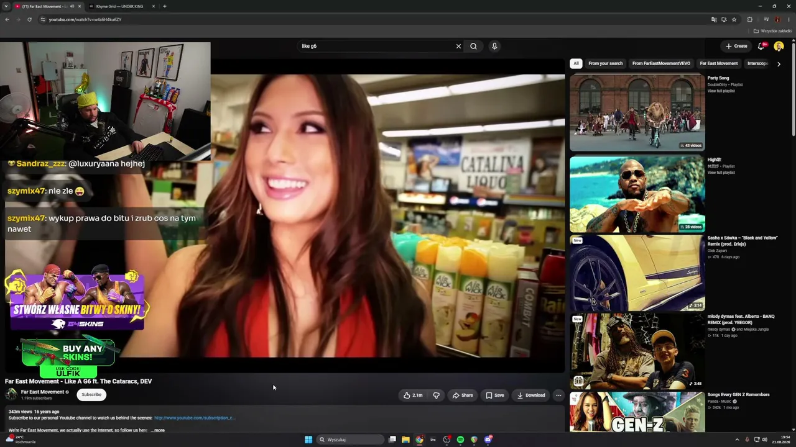Open the Windows Start menu
Image resolution: width=796 pixels, height=447 pixels.
pos(308,440)
